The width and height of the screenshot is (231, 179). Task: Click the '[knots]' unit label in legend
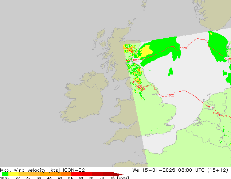click(123, 178)
